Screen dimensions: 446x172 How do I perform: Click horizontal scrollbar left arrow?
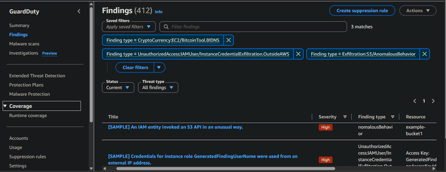point(105,169)
